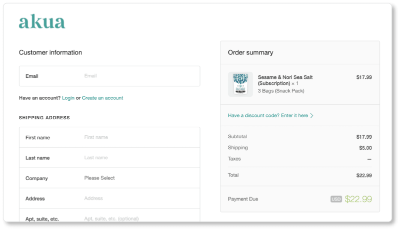Click the discount code chevron arrow

click(312, 116)
